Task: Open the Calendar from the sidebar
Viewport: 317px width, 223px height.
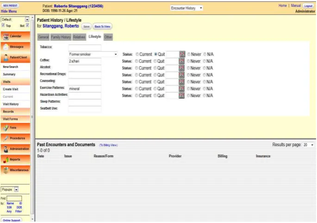Action: pyautogui.click(x=6, y=37)
